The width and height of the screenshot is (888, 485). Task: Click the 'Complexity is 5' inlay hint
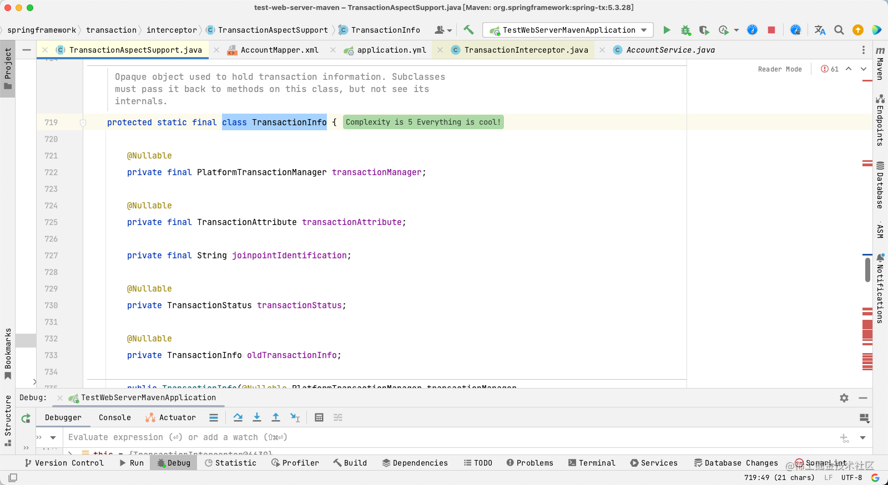423,122
